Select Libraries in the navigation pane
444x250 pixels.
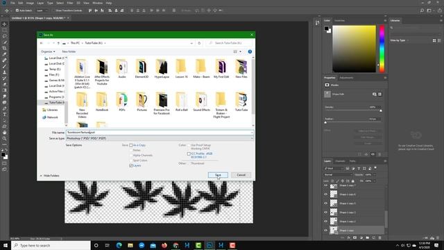click(53, 110)
